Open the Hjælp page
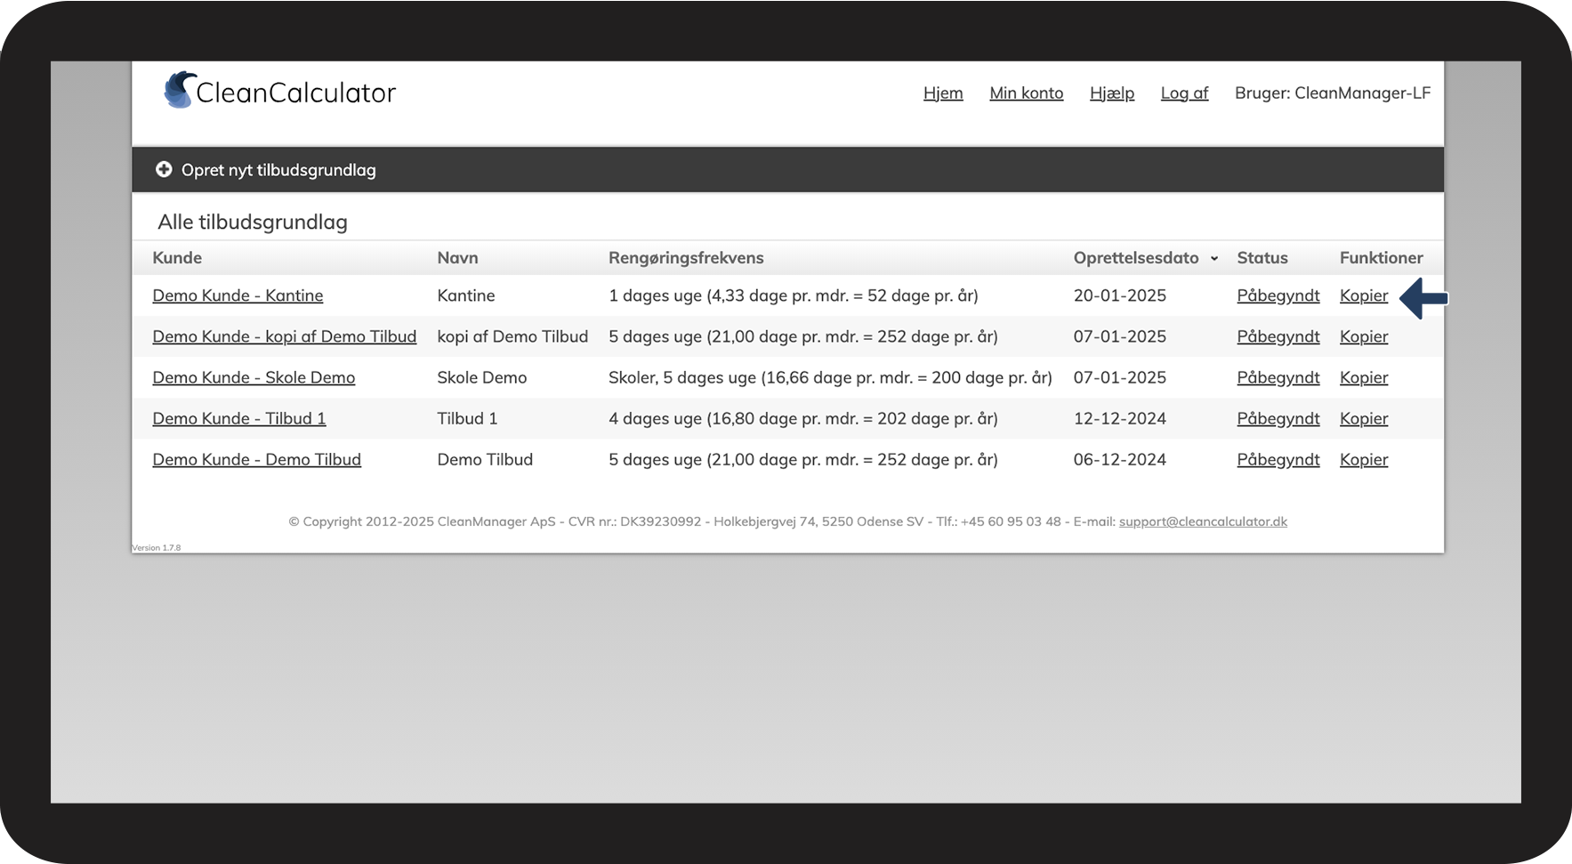 tap(1111, 93)
